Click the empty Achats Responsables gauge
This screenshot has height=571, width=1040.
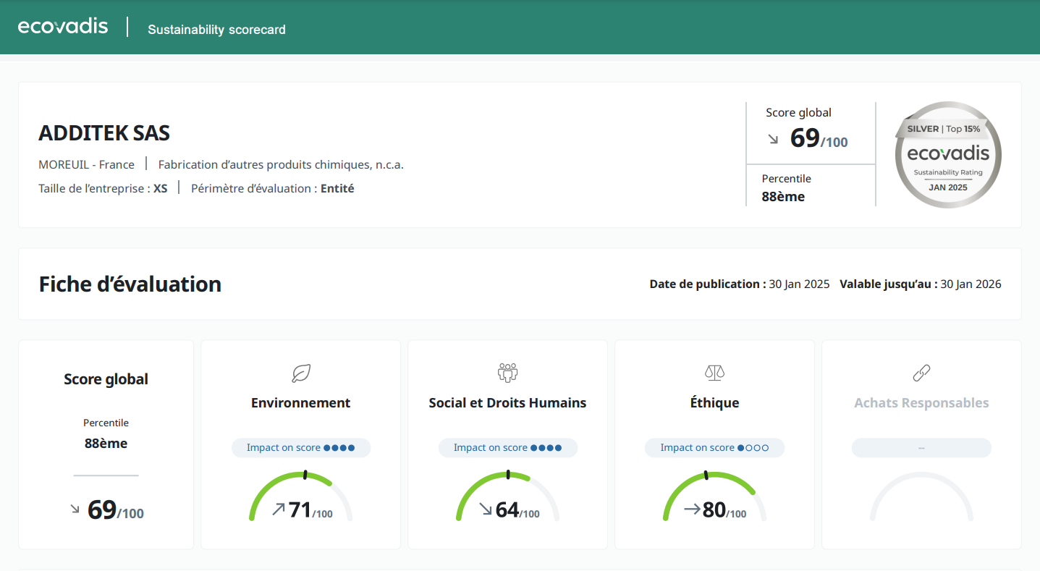coord(921,496)
